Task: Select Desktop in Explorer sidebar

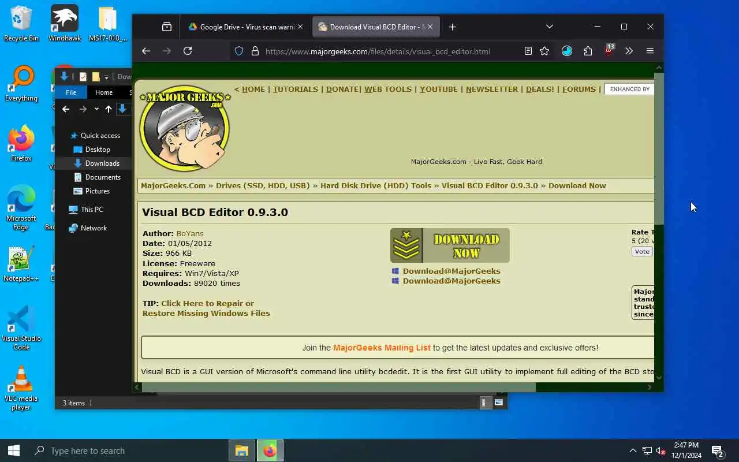Action: (x=92, y=150)
